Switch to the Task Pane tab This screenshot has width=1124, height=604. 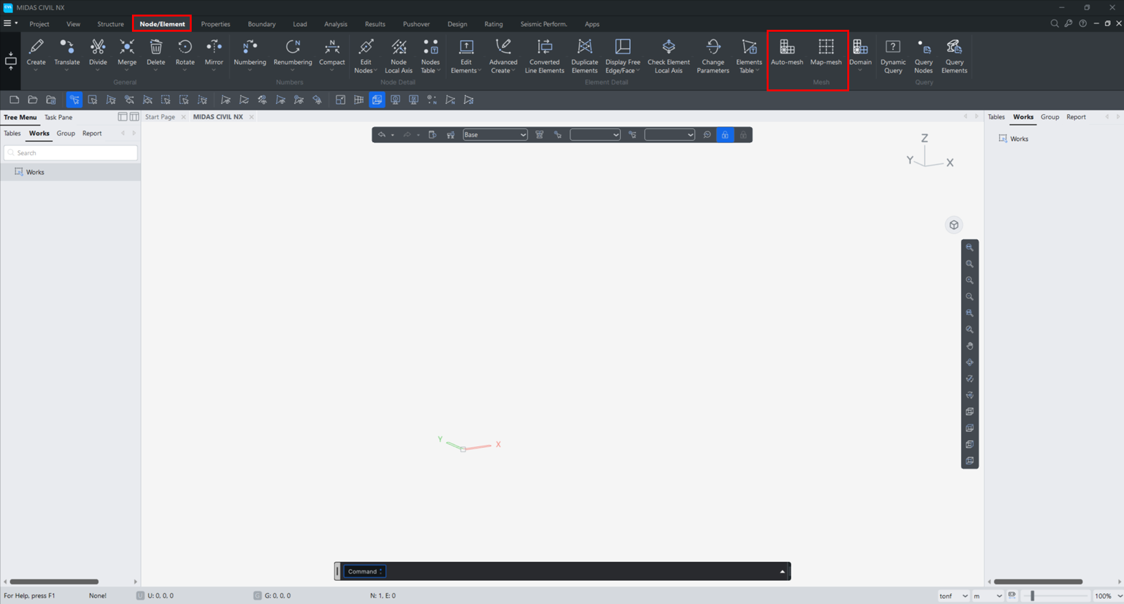[58, 117]
